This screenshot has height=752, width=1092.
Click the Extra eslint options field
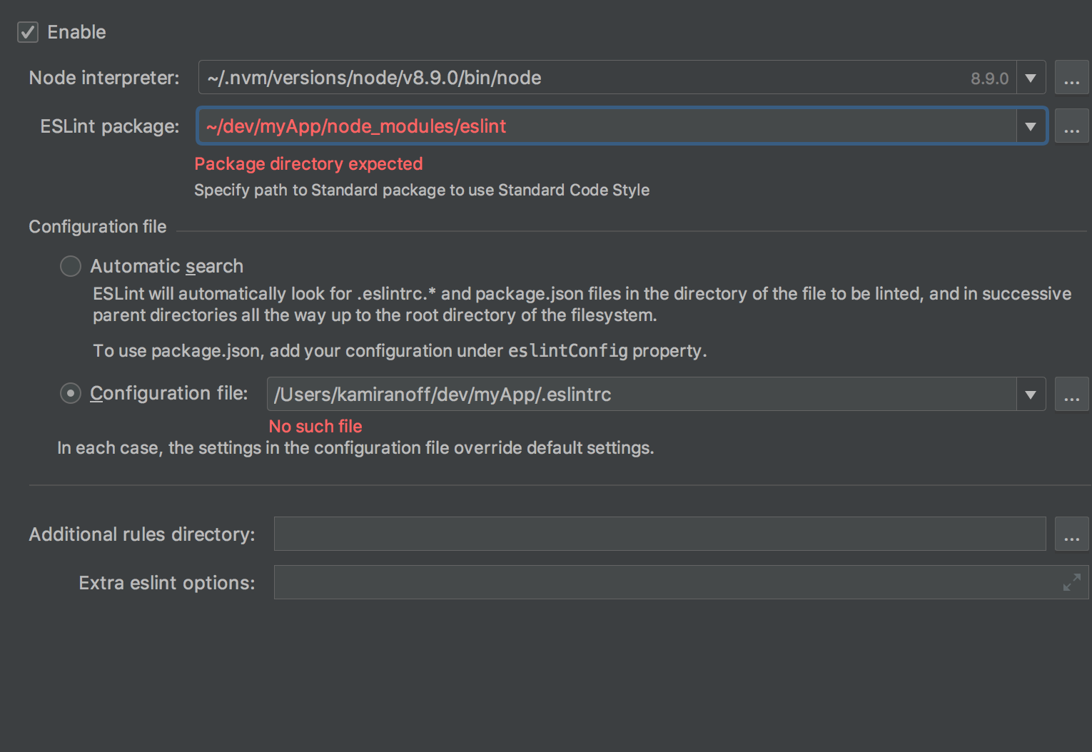pos(682,582)
